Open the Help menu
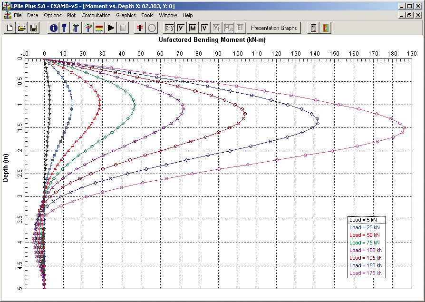 pyautogui.click(x=188, y=15)
